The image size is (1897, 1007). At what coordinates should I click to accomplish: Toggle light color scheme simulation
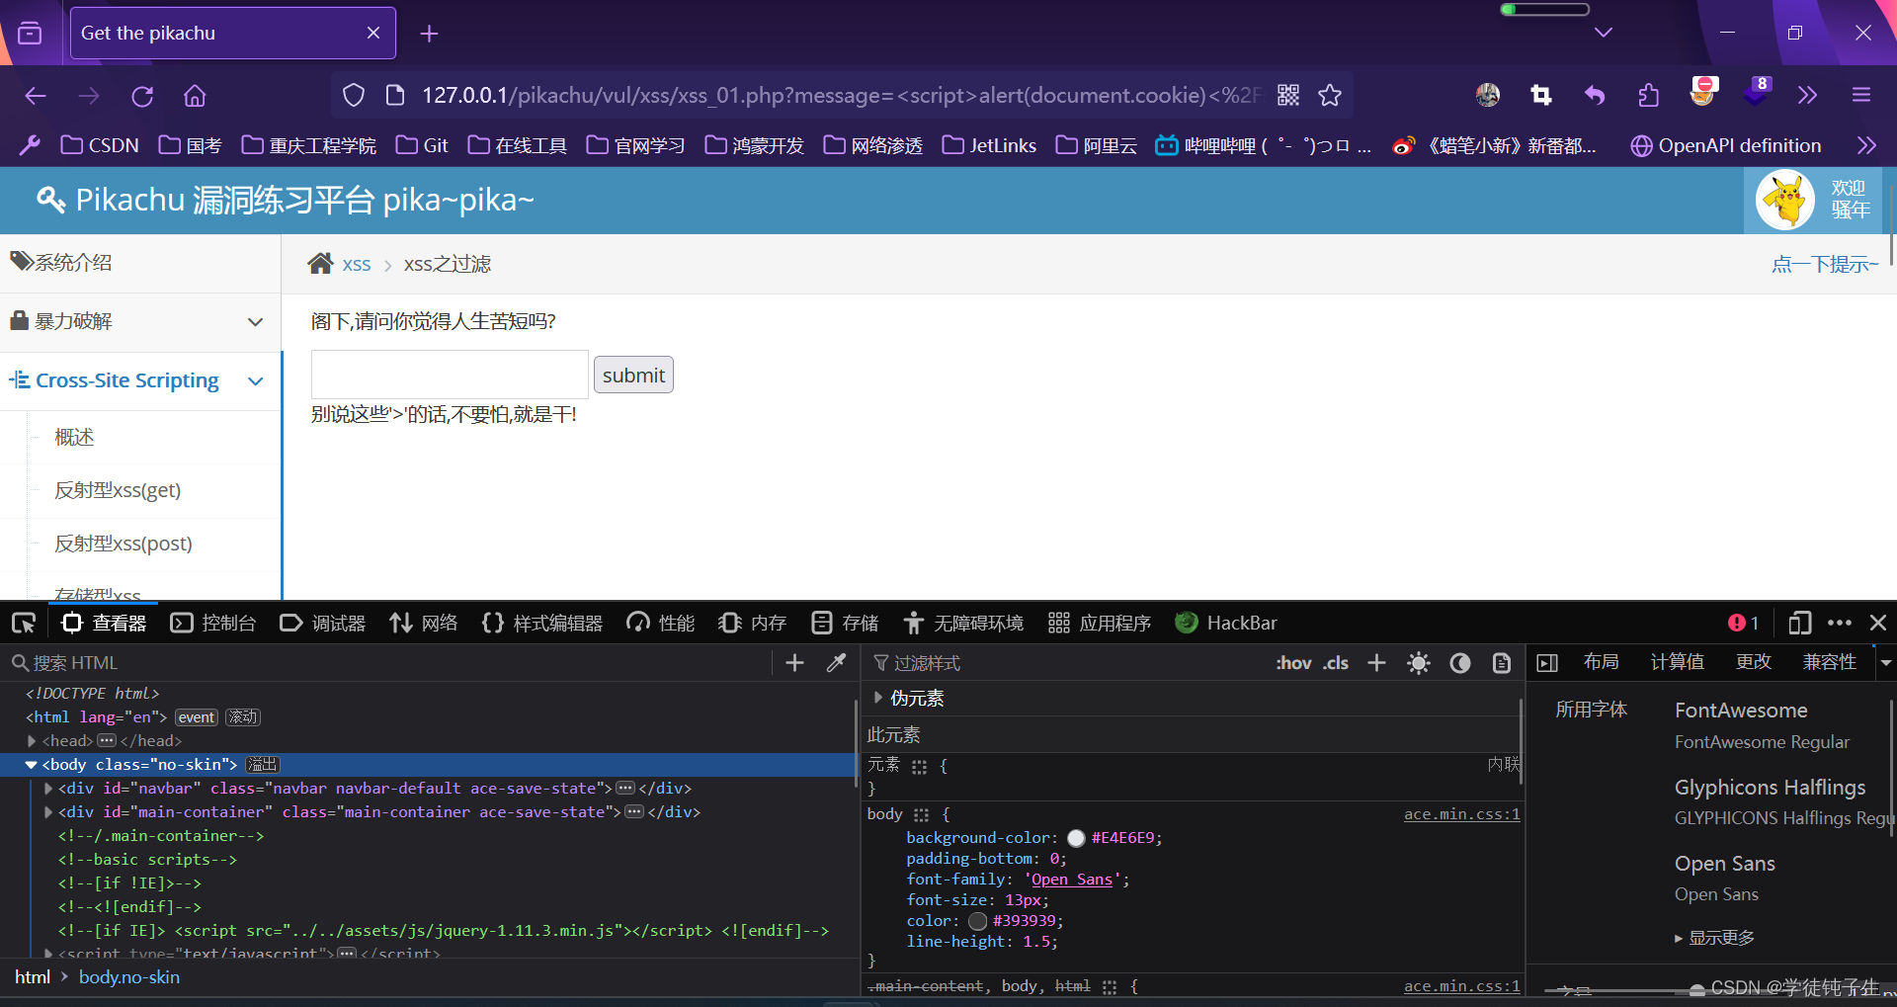tap(1419, 663)
